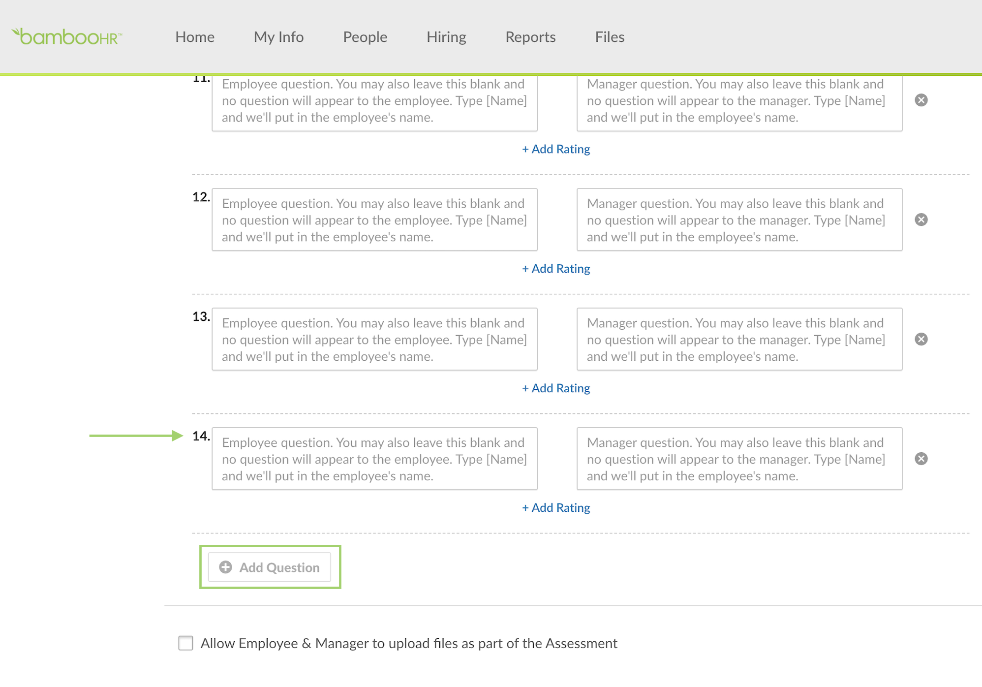Delete question 12 using the X icon
This screenshot has width=982, height=687.
(x=921, y=220)
